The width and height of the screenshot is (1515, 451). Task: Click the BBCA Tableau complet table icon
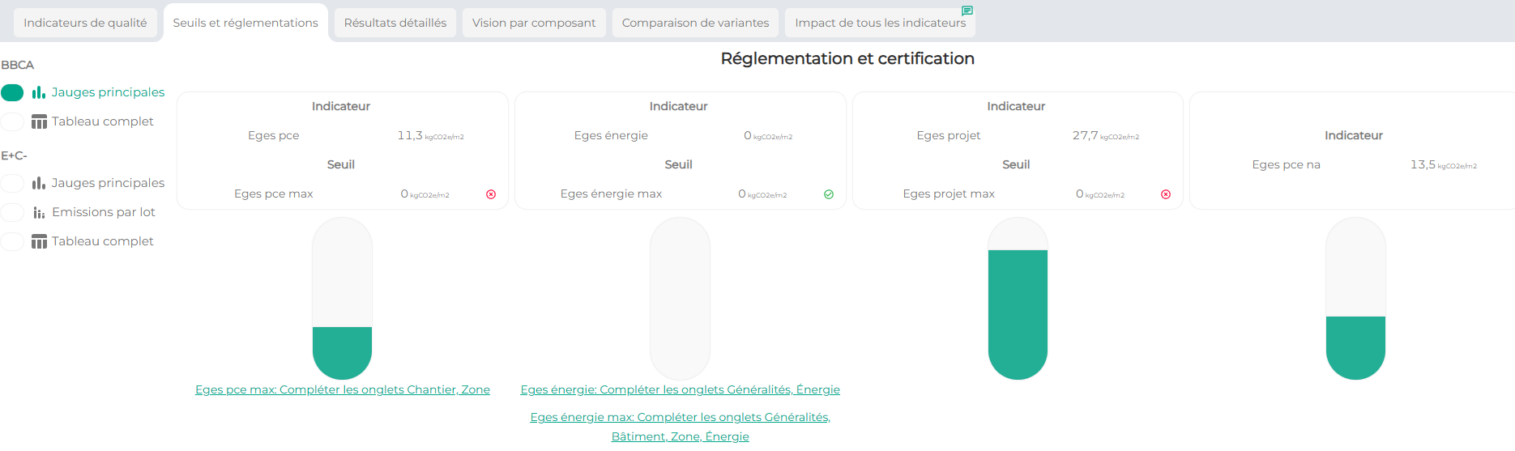39,121
